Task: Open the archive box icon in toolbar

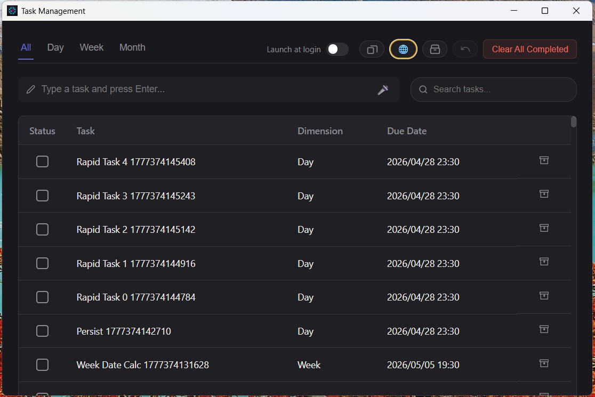Action: click(x=435, y=50)
